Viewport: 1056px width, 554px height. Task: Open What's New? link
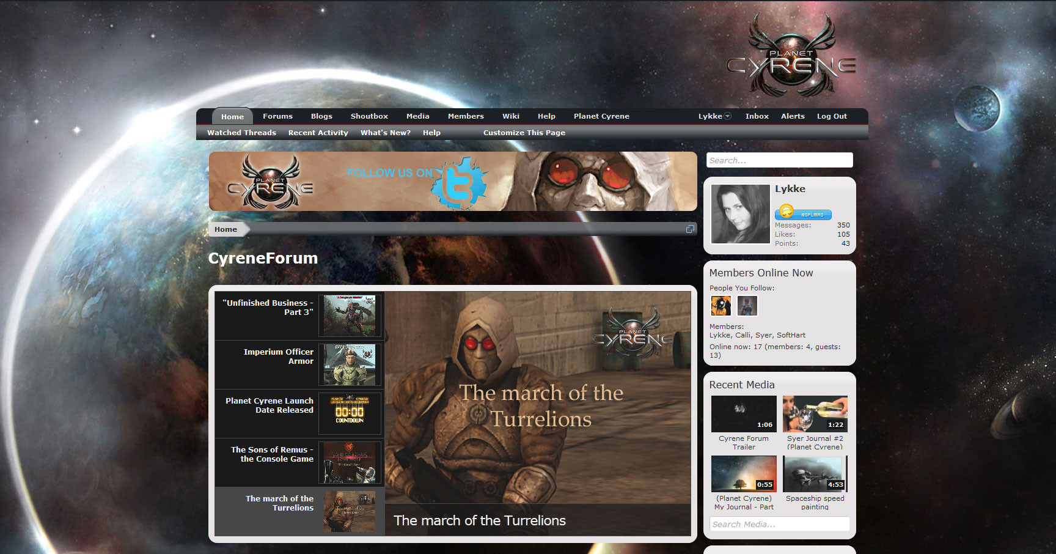tap(385, 133)
